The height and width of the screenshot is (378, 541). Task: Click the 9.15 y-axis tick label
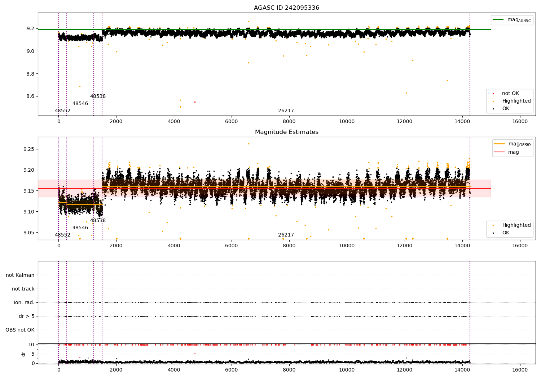point(29,191)
